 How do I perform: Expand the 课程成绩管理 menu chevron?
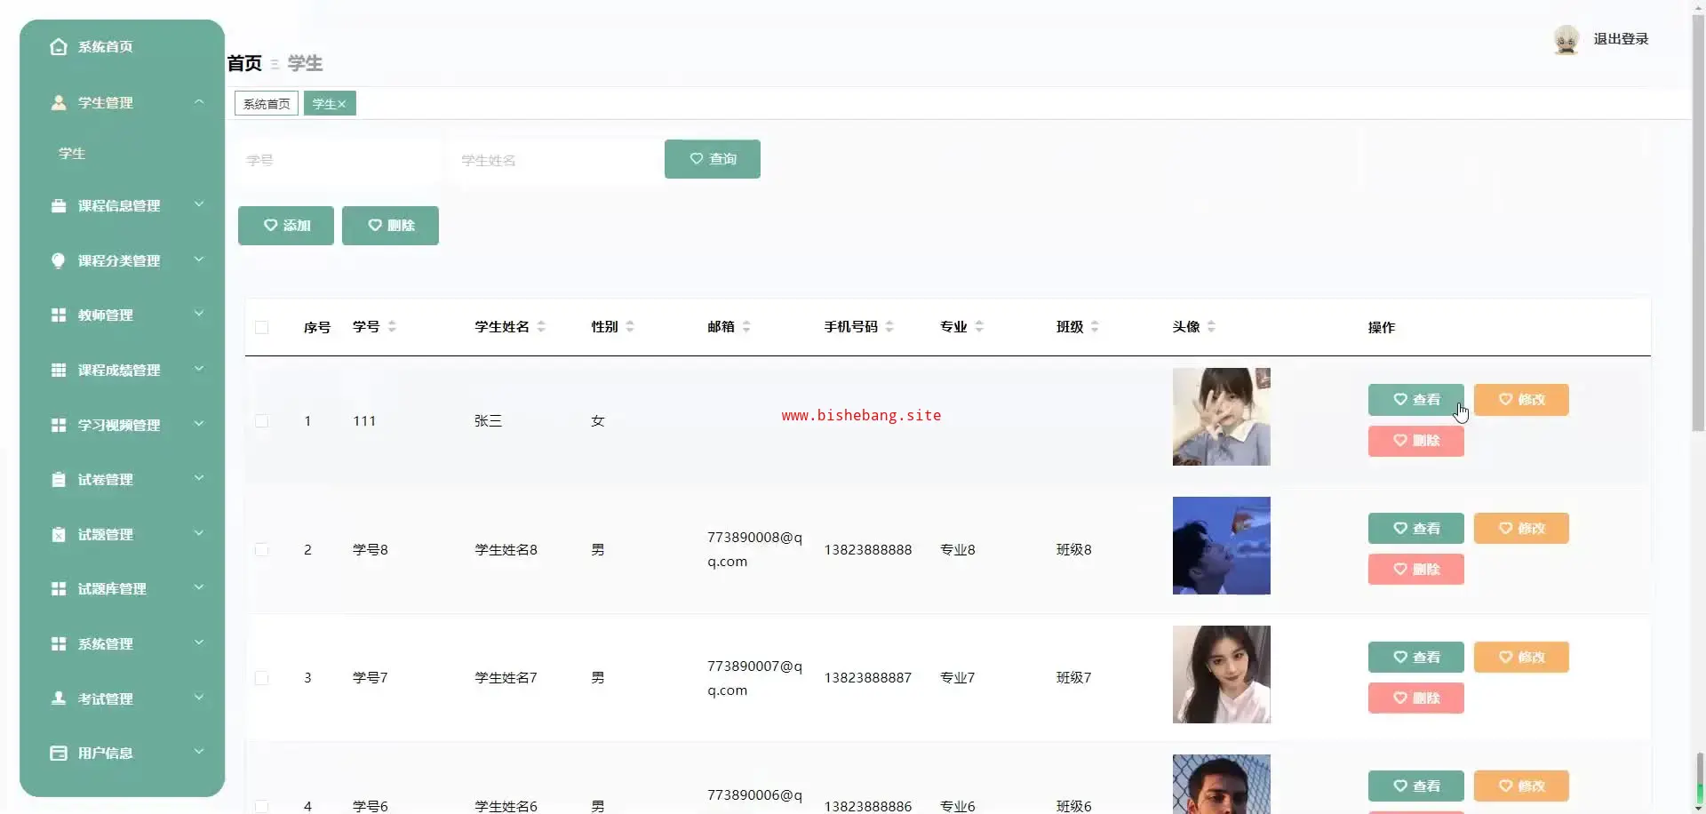[199, 370]
